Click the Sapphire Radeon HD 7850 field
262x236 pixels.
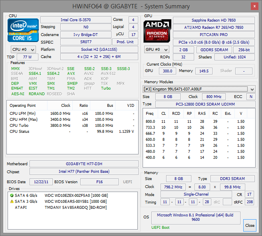[214, 20]
